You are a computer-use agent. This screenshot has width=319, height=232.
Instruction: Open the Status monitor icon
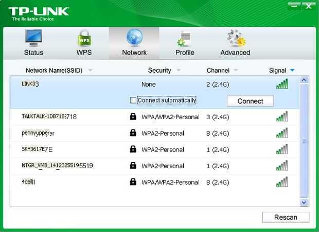pyautogui.click(x=33, y=38)
